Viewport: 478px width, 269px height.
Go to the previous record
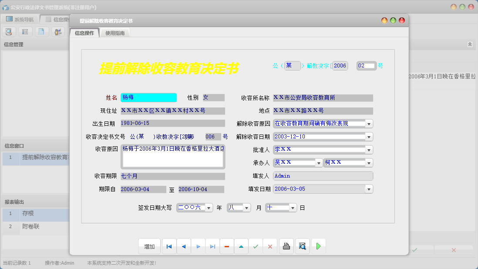coord(184,246)
